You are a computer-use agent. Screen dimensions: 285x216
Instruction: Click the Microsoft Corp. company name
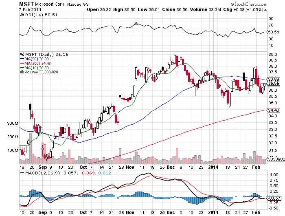[50, 4]
